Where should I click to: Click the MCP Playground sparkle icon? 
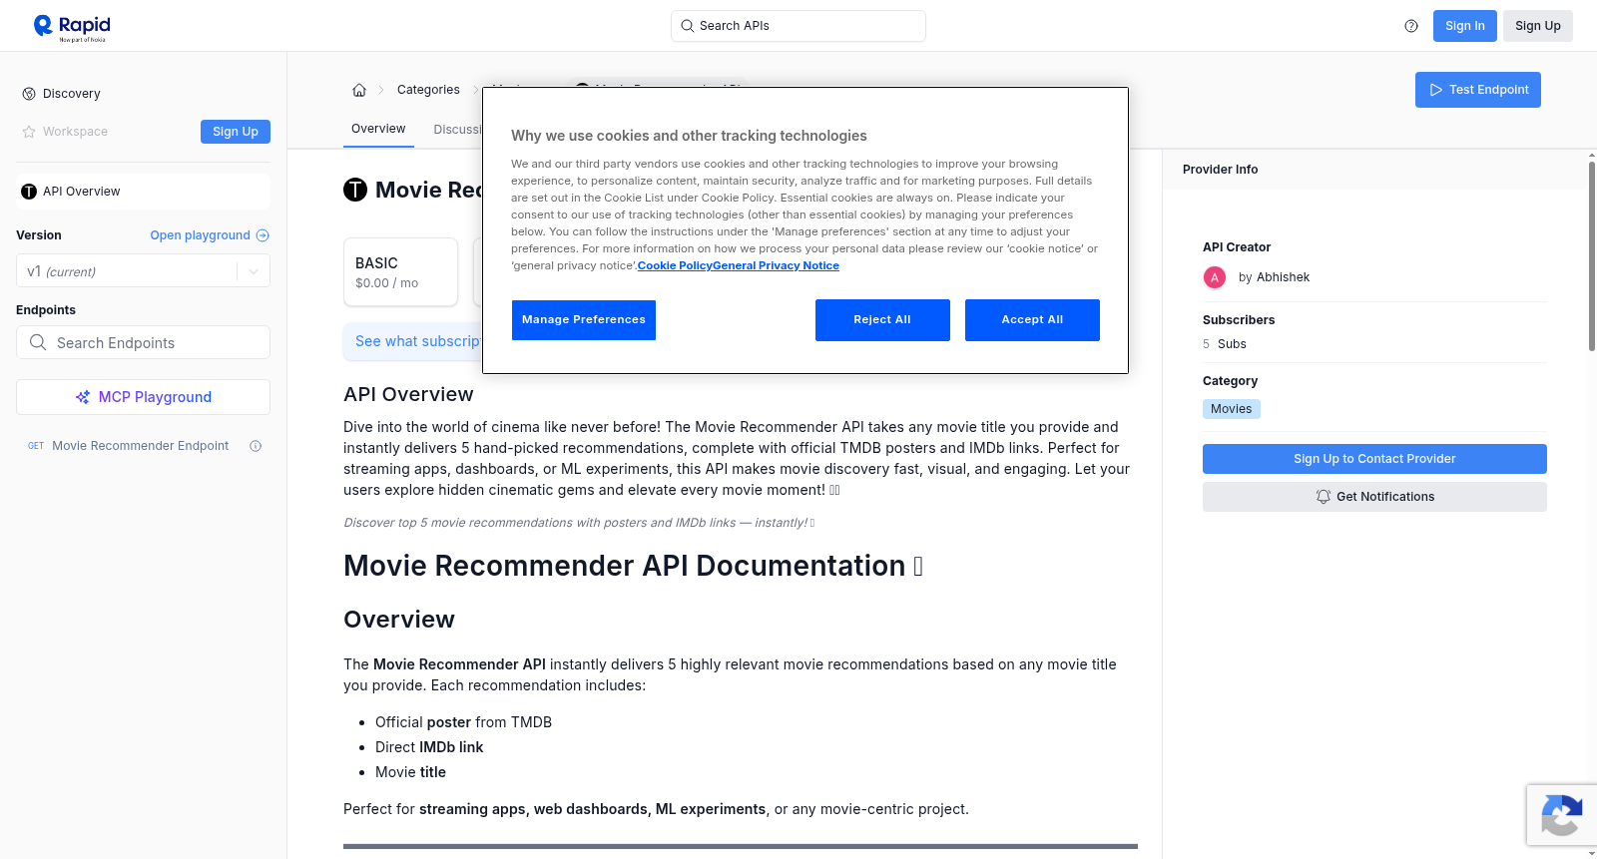pos(83,397)
